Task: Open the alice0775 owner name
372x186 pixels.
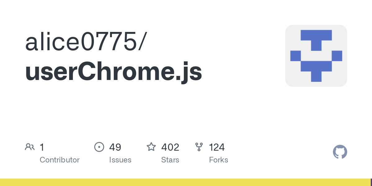Action: [81, 42]
